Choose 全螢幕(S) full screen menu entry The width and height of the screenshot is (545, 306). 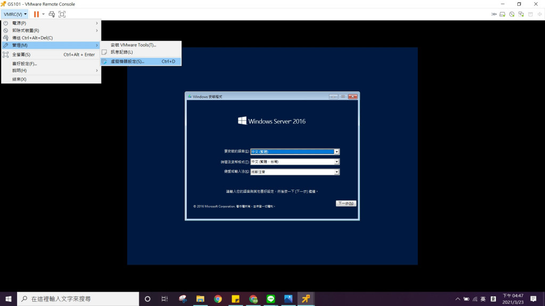coord(51,55)
